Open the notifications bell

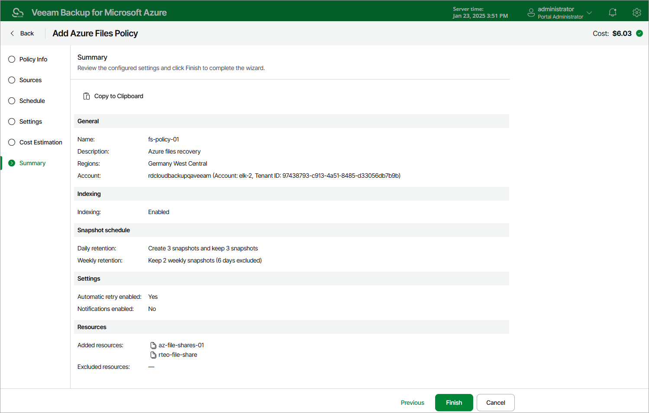pyautogui.click(x=613, y=13)
